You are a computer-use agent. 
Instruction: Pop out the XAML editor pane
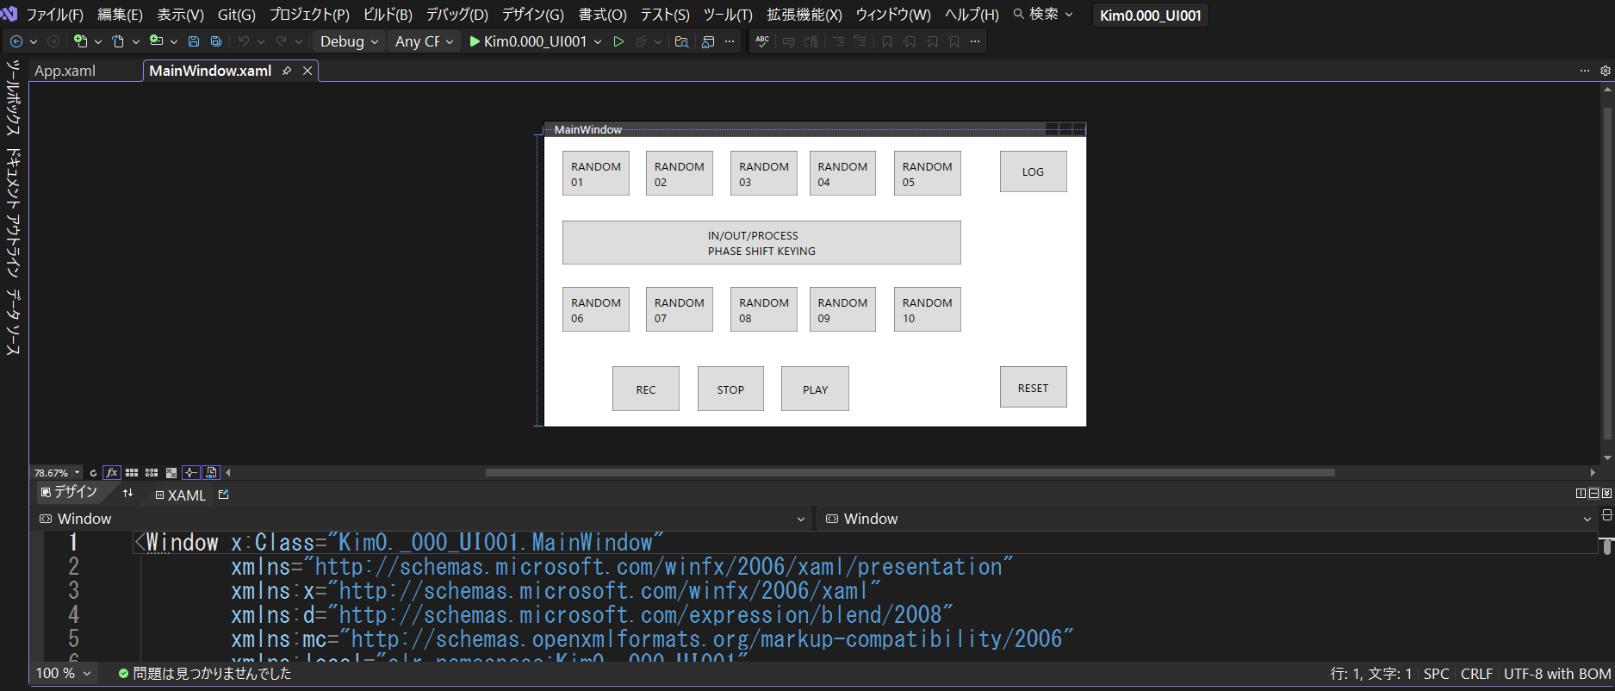[224, 495]
